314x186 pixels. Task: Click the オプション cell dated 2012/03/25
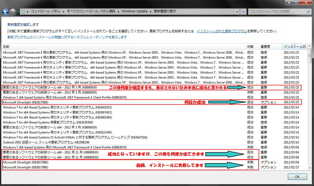268,102
